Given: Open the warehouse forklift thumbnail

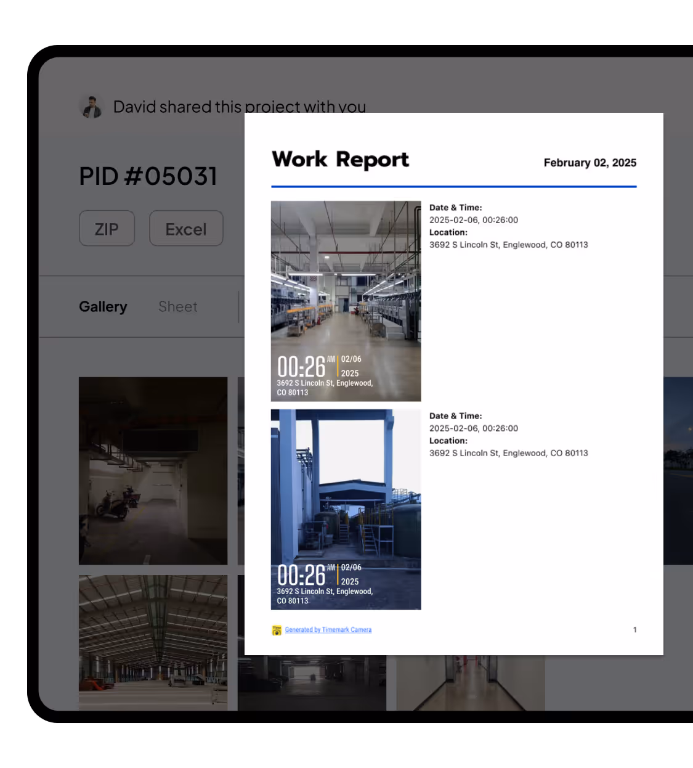Looking at the screenshot, I should click(153, 642).
